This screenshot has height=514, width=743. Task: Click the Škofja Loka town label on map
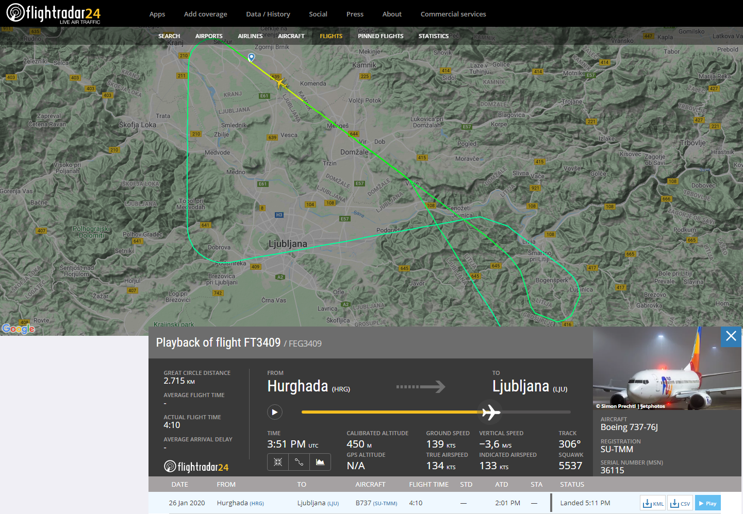(138, 125)
